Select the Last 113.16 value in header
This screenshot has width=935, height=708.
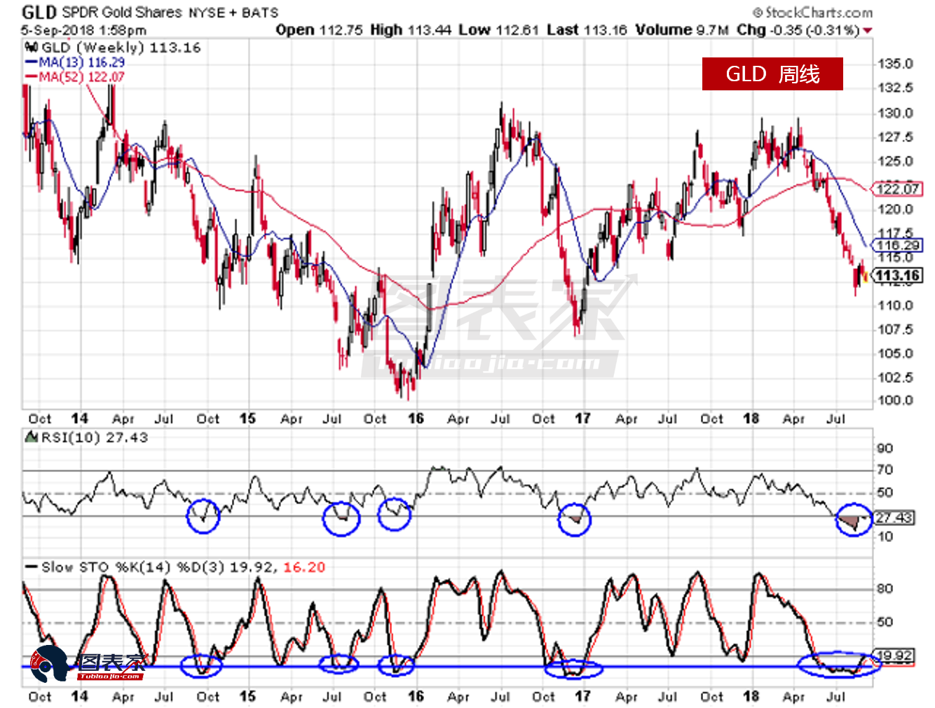[587, 30]
